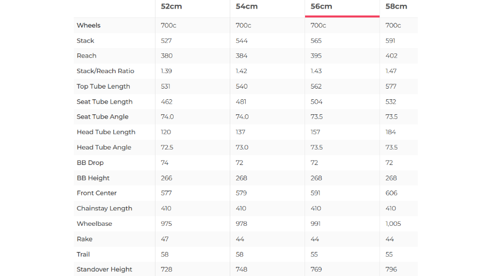The width and height of the screenshot is (491, 276).
Task: Select the Reach row label
Action: pos(87,56)
